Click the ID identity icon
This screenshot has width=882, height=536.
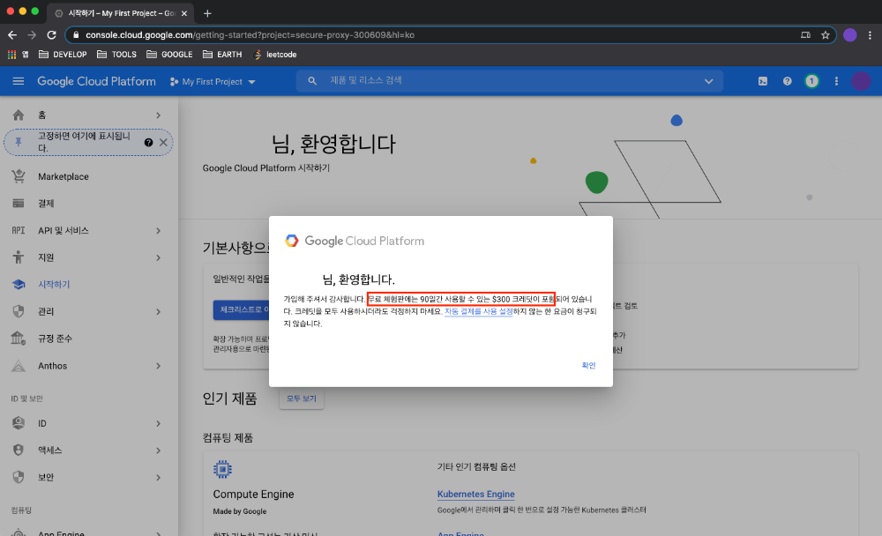[19, 423]
